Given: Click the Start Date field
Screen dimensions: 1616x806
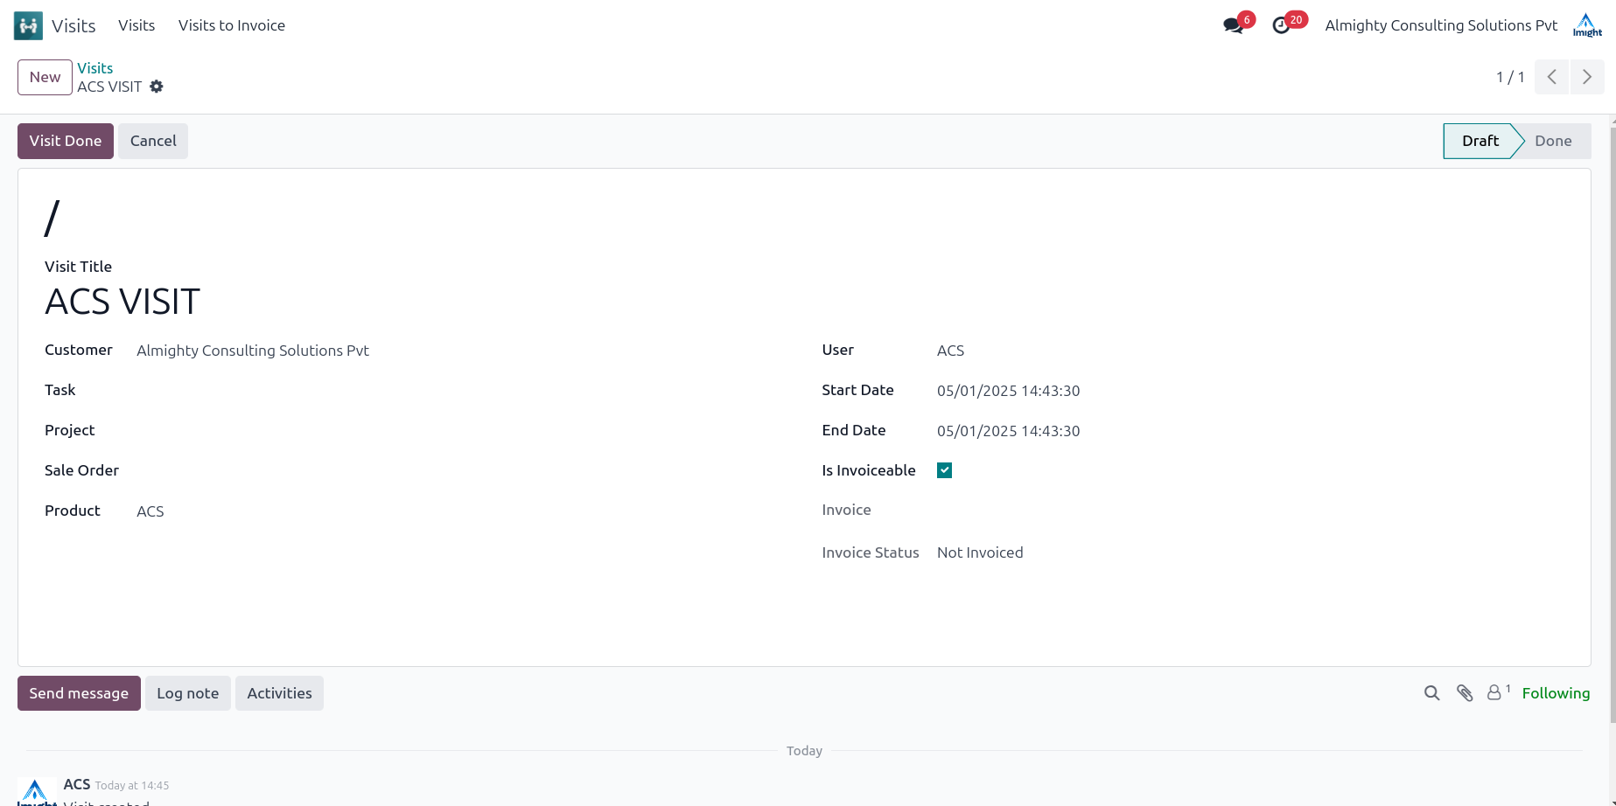Looking at the screenshot, I should click(1008, 391).
